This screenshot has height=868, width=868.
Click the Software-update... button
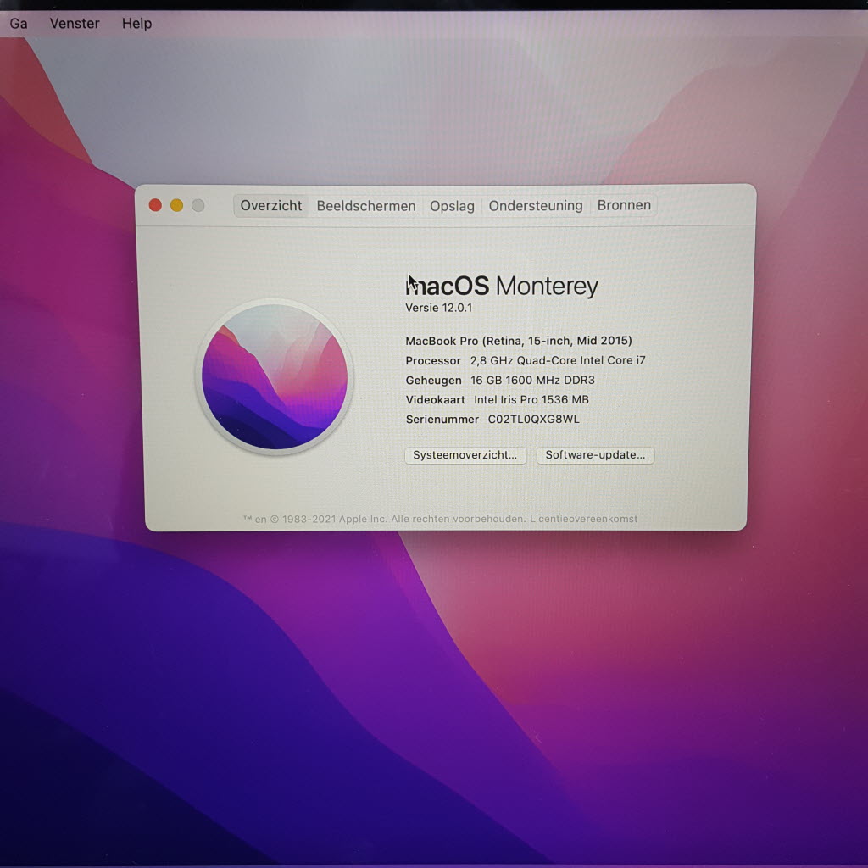click(595, 455)
